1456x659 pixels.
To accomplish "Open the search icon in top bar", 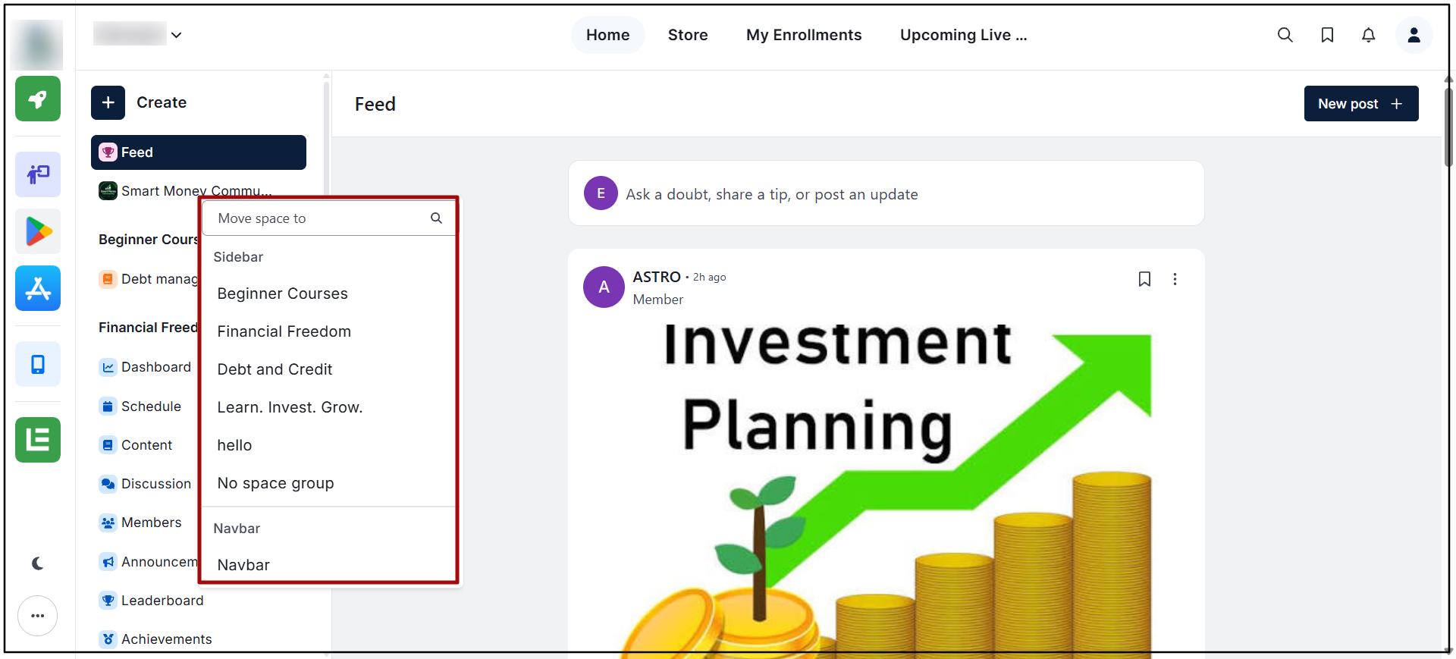I will 1285,35.
